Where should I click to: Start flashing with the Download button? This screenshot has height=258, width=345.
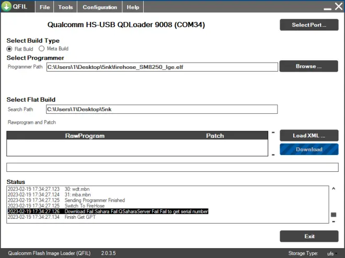click(x=308, y=149)
